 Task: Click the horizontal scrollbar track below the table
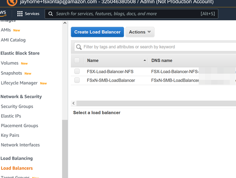(x=156, y=103)
